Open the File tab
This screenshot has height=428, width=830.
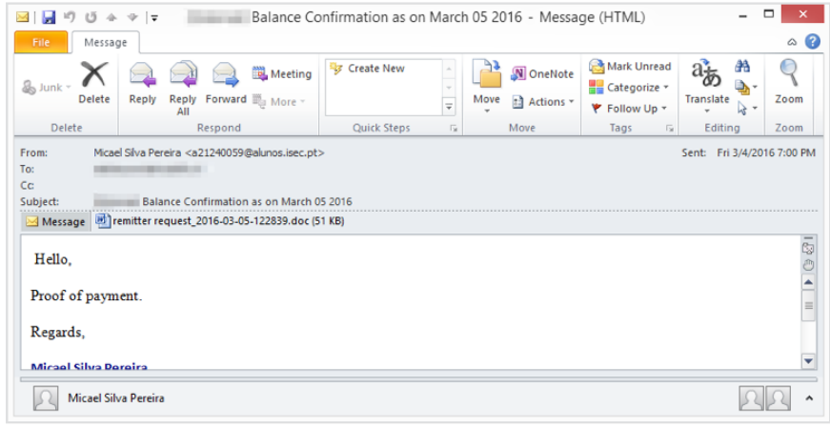(41, 43)
